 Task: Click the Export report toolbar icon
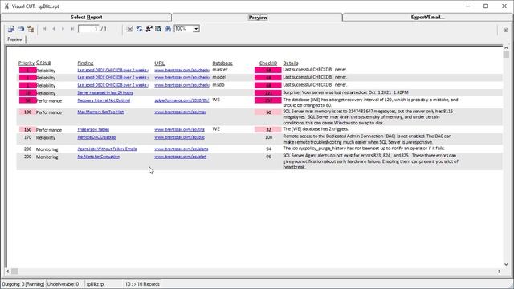[10, 29]
